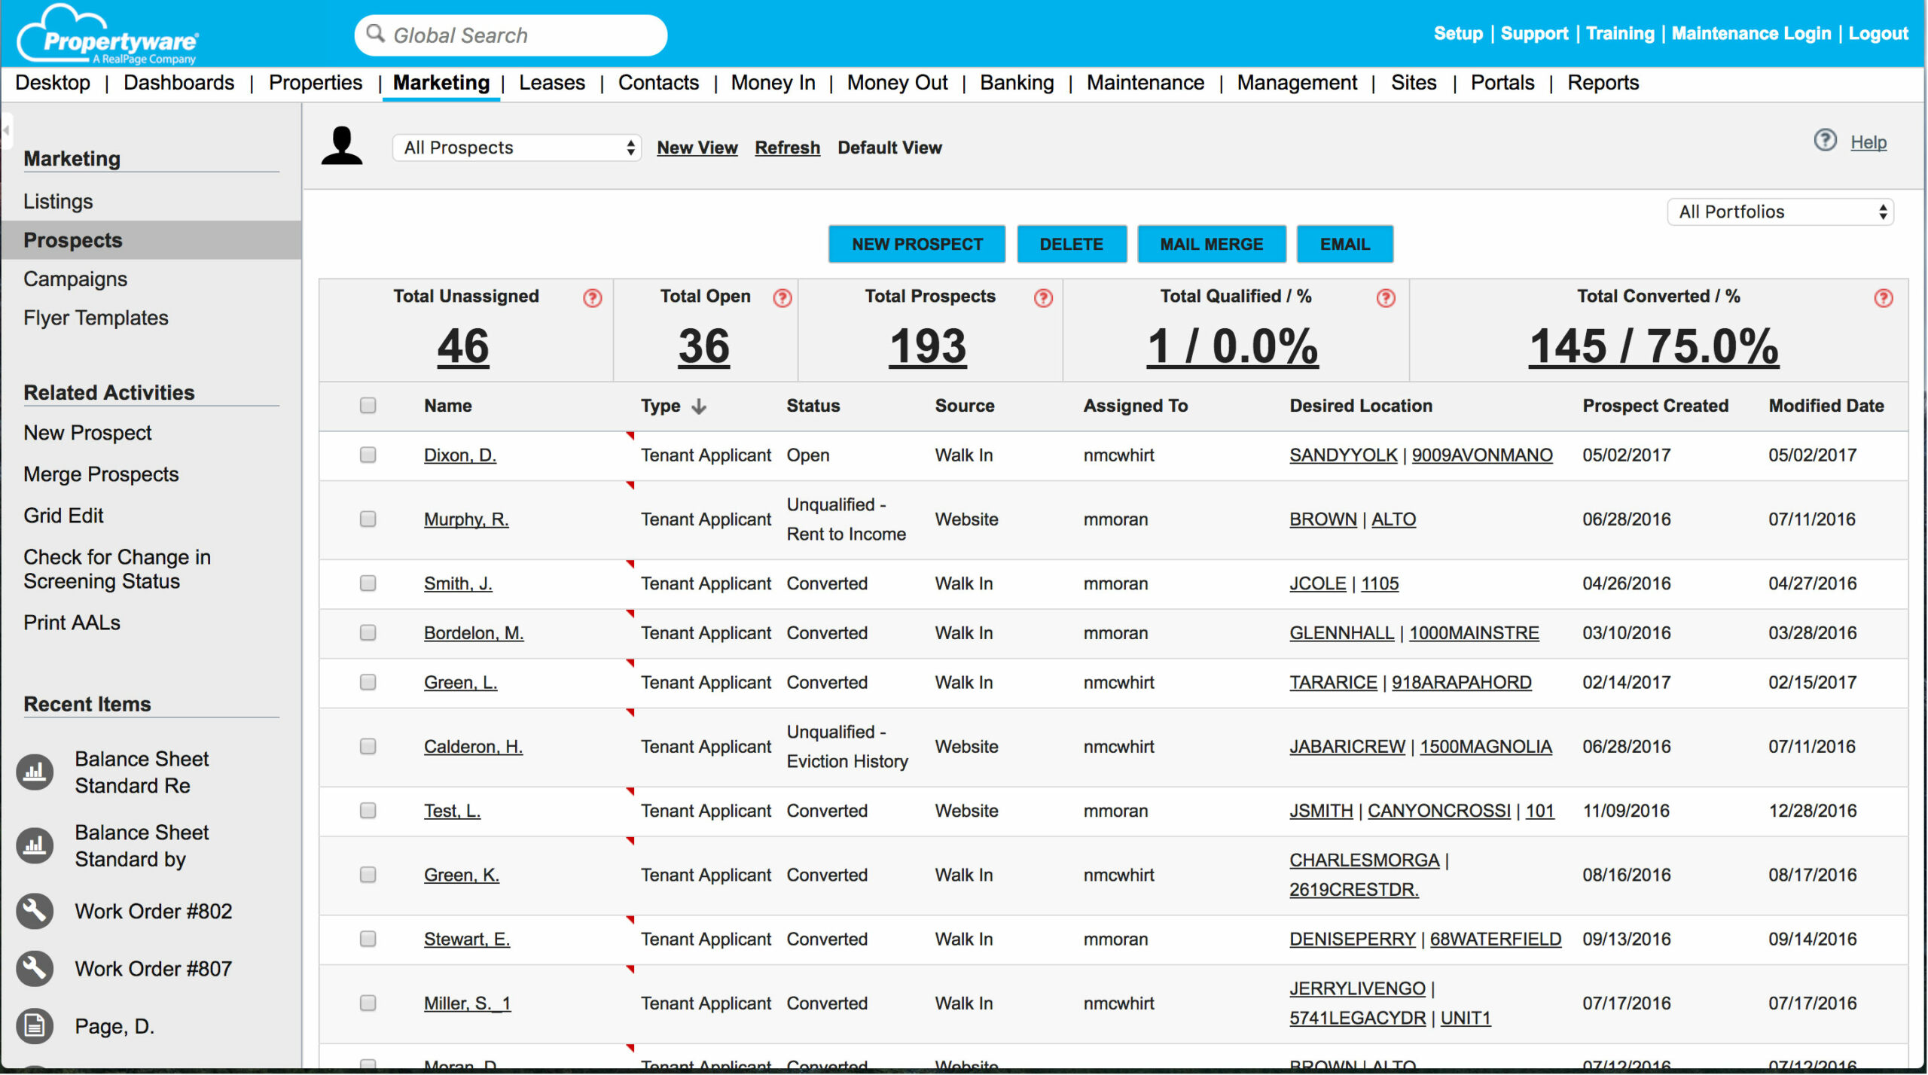Click the DELETE button
The width and height of the screenshot is (1928, 1075).
click(1072, 245)
